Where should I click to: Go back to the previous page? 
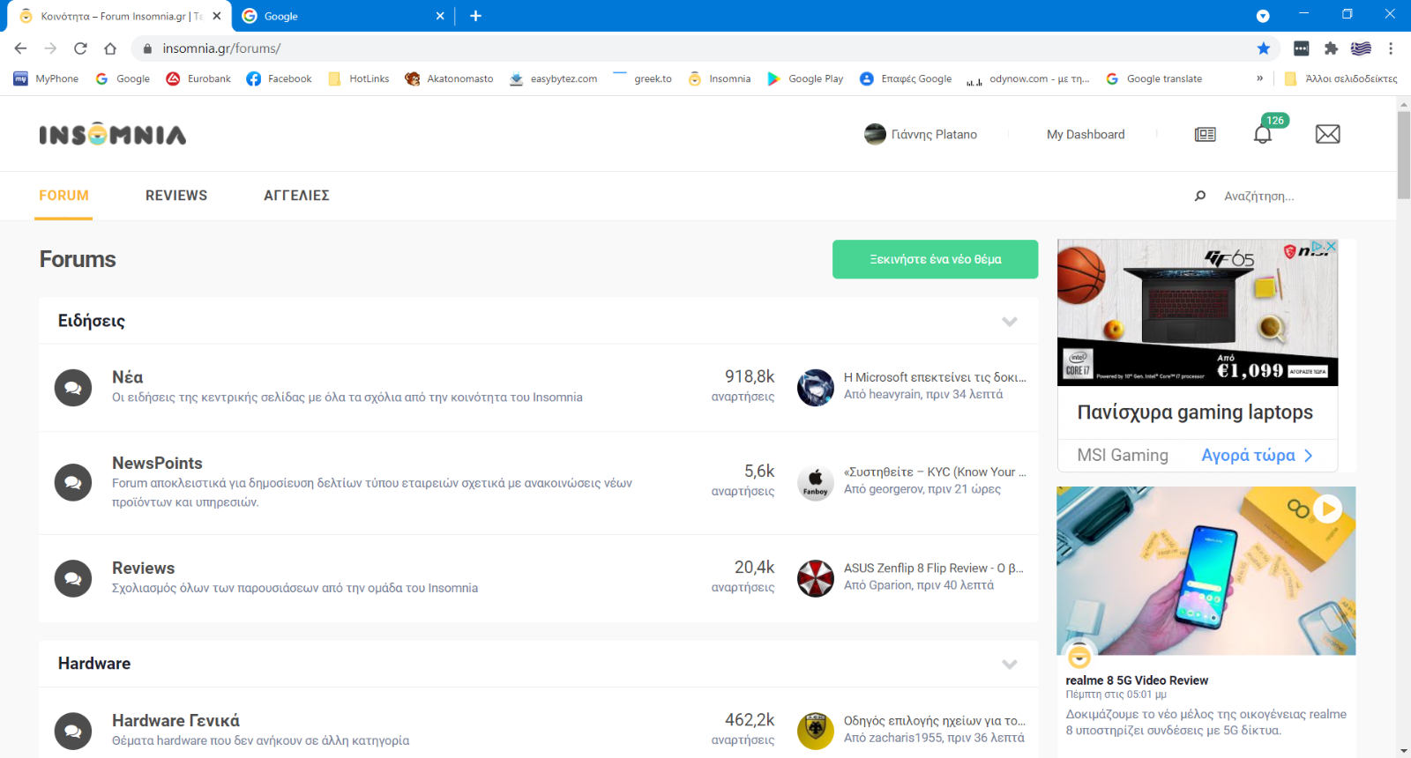21,48
